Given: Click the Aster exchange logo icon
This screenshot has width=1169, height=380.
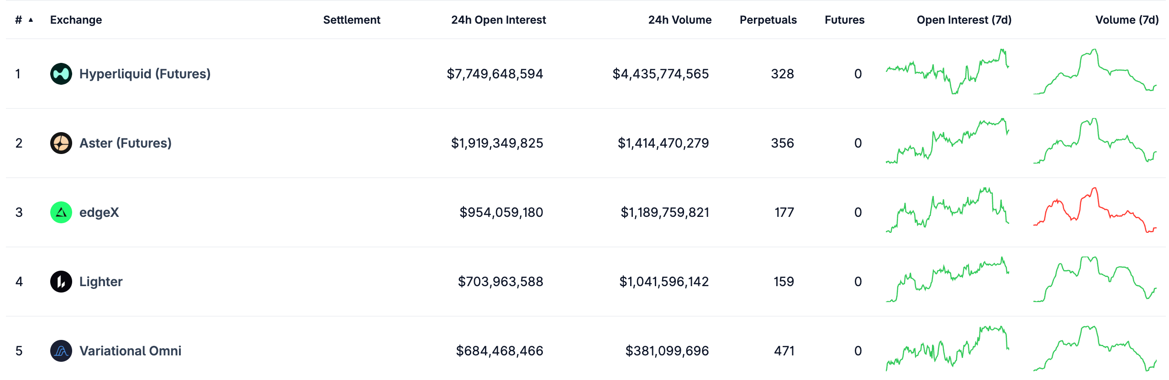Looking at the screenshot, I should point(61,143).
